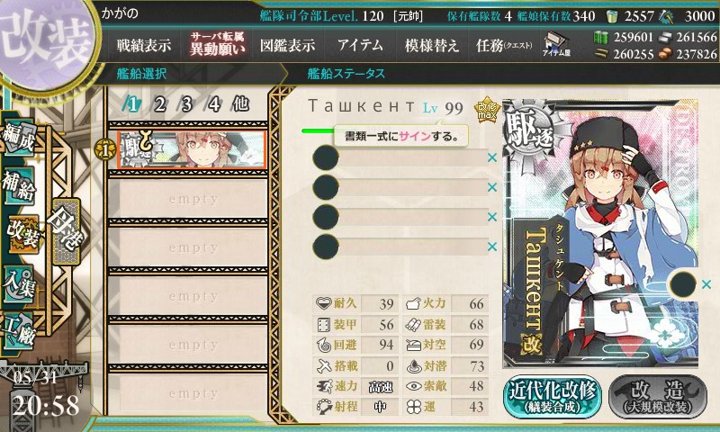
Task: Open the 図鑑表示 encyclopedia menu
Action: tap(287, 45)
